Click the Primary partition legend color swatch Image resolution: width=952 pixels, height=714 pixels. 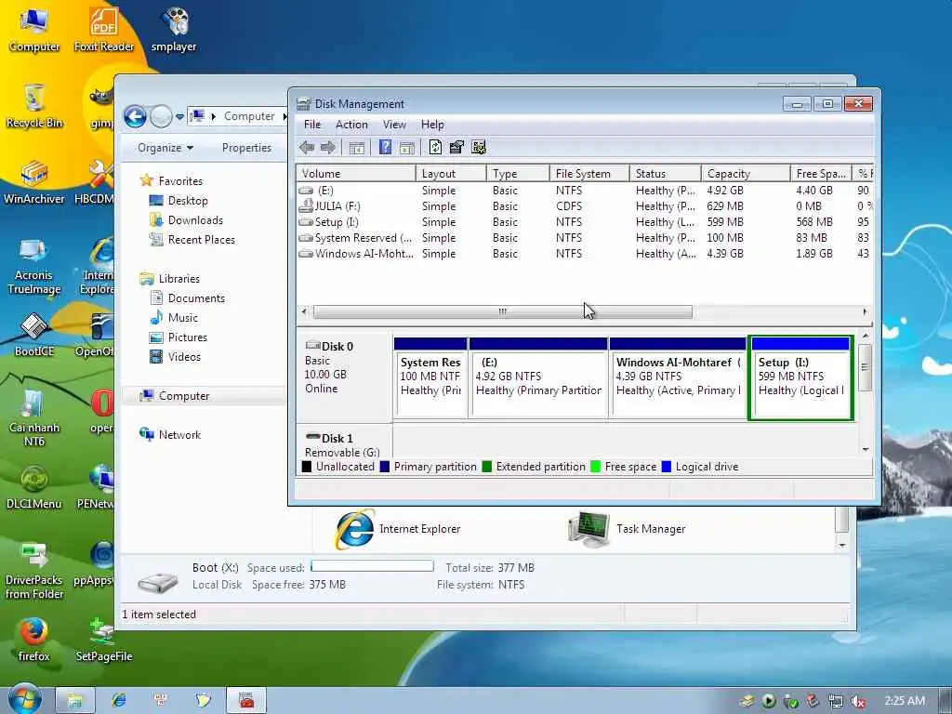point(384,467)
